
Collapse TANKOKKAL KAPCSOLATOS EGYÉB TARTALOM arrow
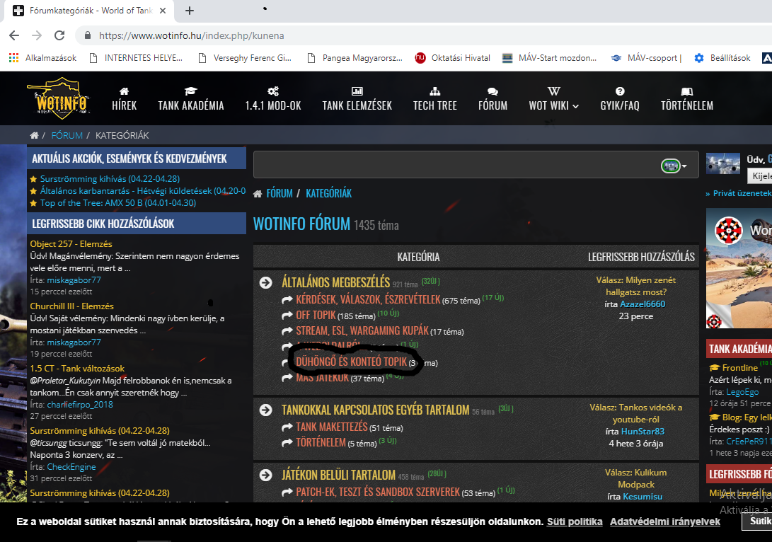click(x=266, y=410)
